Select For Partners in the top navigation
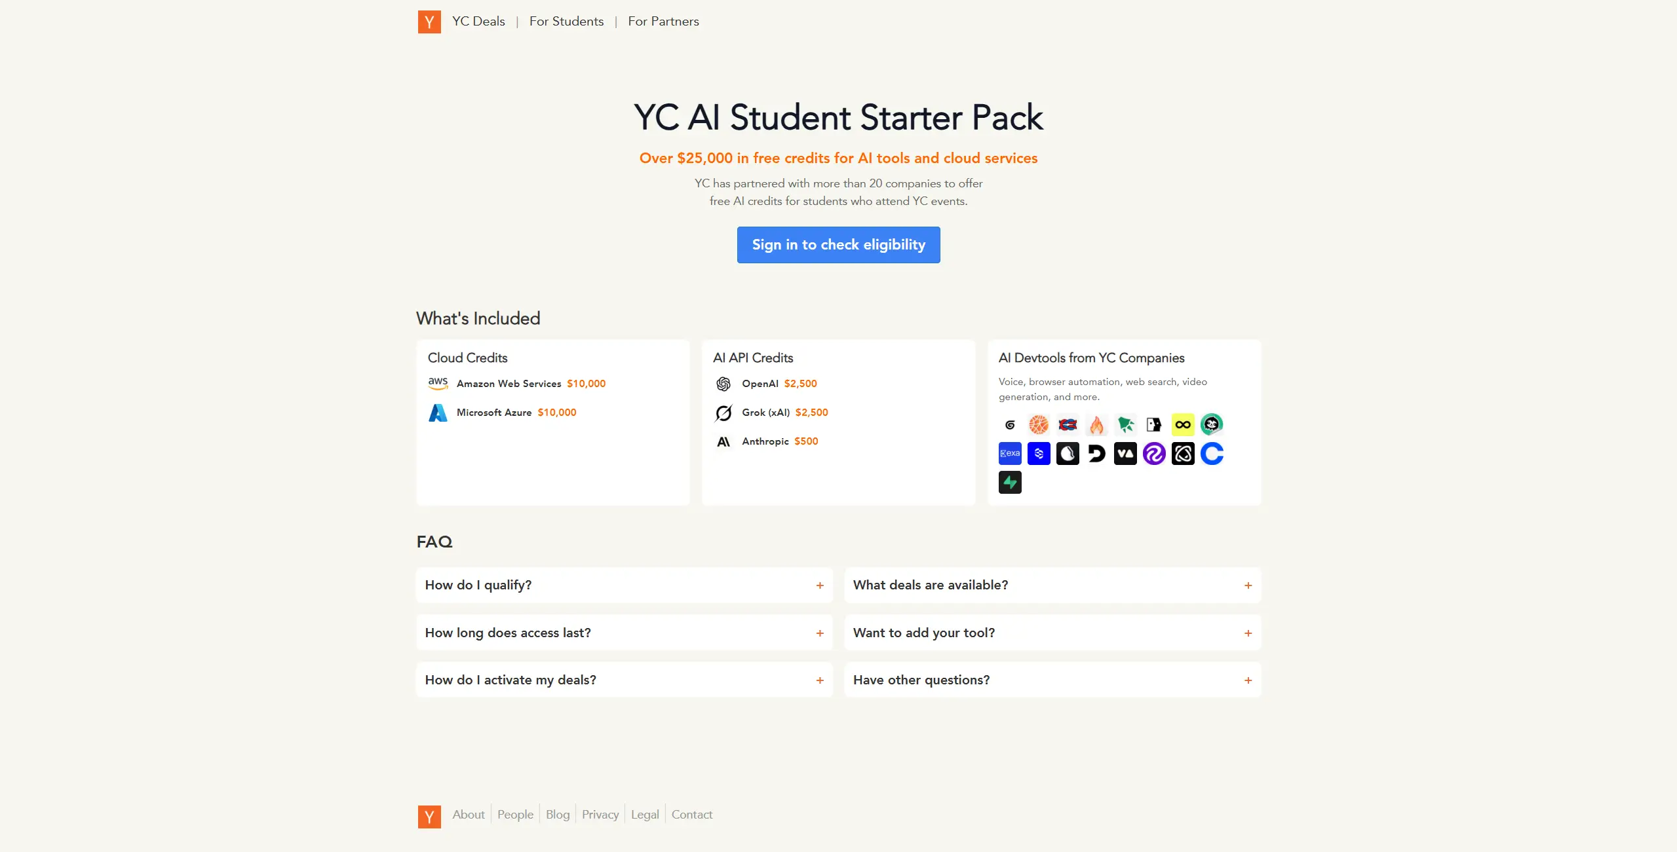The height and width of the screenshot is (852, 1677). pyautogui.click(x=663, y=21)
